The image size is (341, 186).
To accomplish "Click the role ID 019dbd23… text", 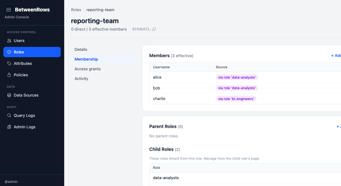I will tap(142, 29).
